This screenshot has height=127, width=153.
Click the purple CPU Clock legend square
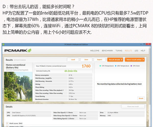pyautogui.click(x=131, y=66)
